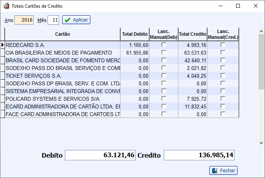Screen dimensions: 265x178
Task: Check Lanc. Manual(Cred.) for REDECARD S.A.
Action: (x=223, y=45)
